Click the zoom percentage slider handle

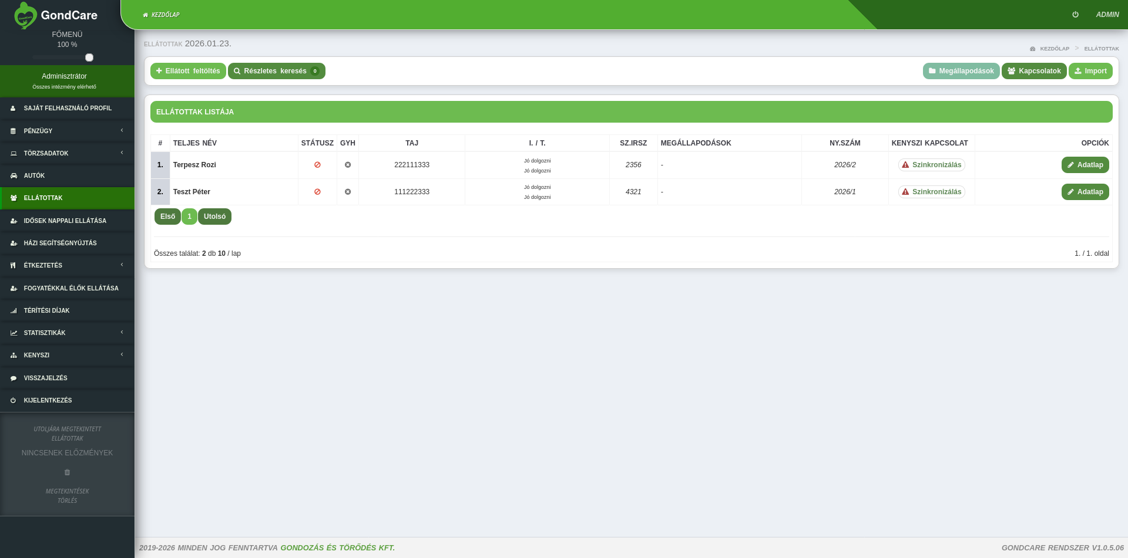point(89,58)
